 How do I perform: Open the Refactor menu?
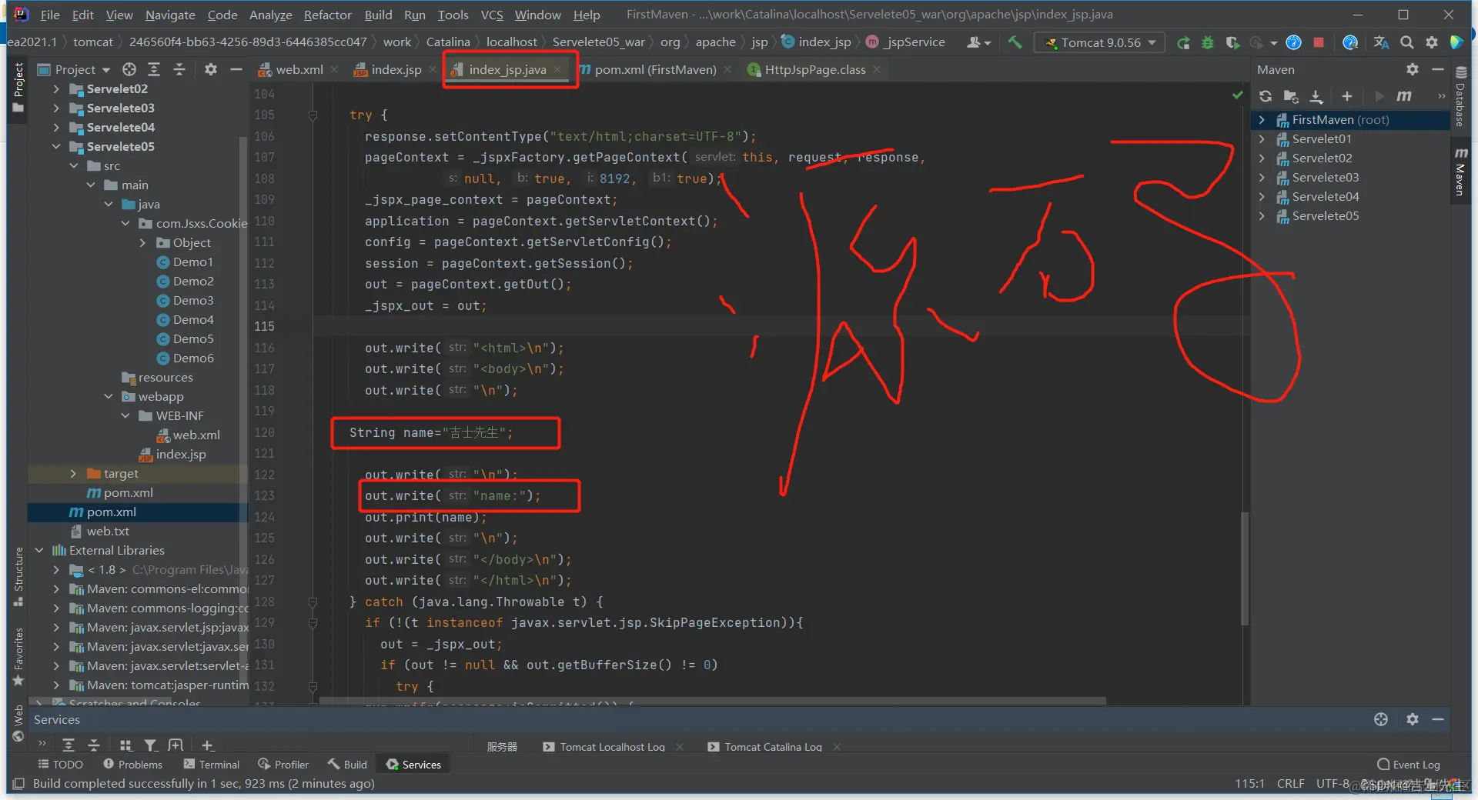coord(327,15)
